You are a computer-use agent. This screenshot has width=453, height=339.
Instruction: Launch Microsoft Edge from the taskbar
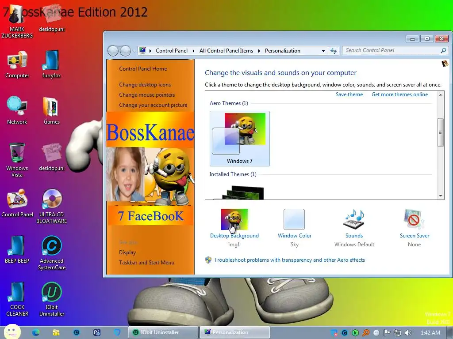coord(36,332)
